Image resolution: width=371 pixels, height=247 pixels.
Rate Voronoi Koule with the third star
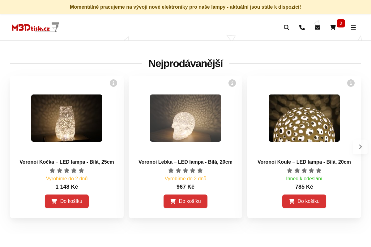pos(304,170)
